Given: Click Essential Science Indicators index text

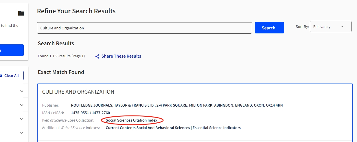Looking at the screenshot, I should (x=217, y=128).
